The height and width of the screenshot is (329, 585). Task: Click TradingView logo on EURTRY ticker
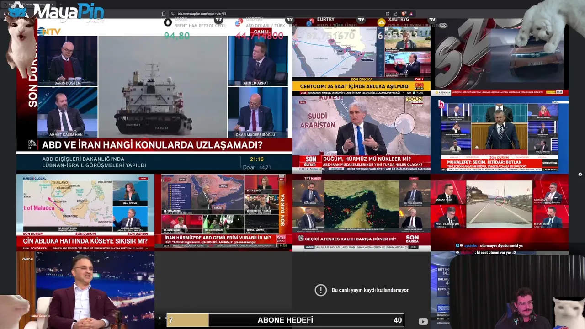[361, 20]
